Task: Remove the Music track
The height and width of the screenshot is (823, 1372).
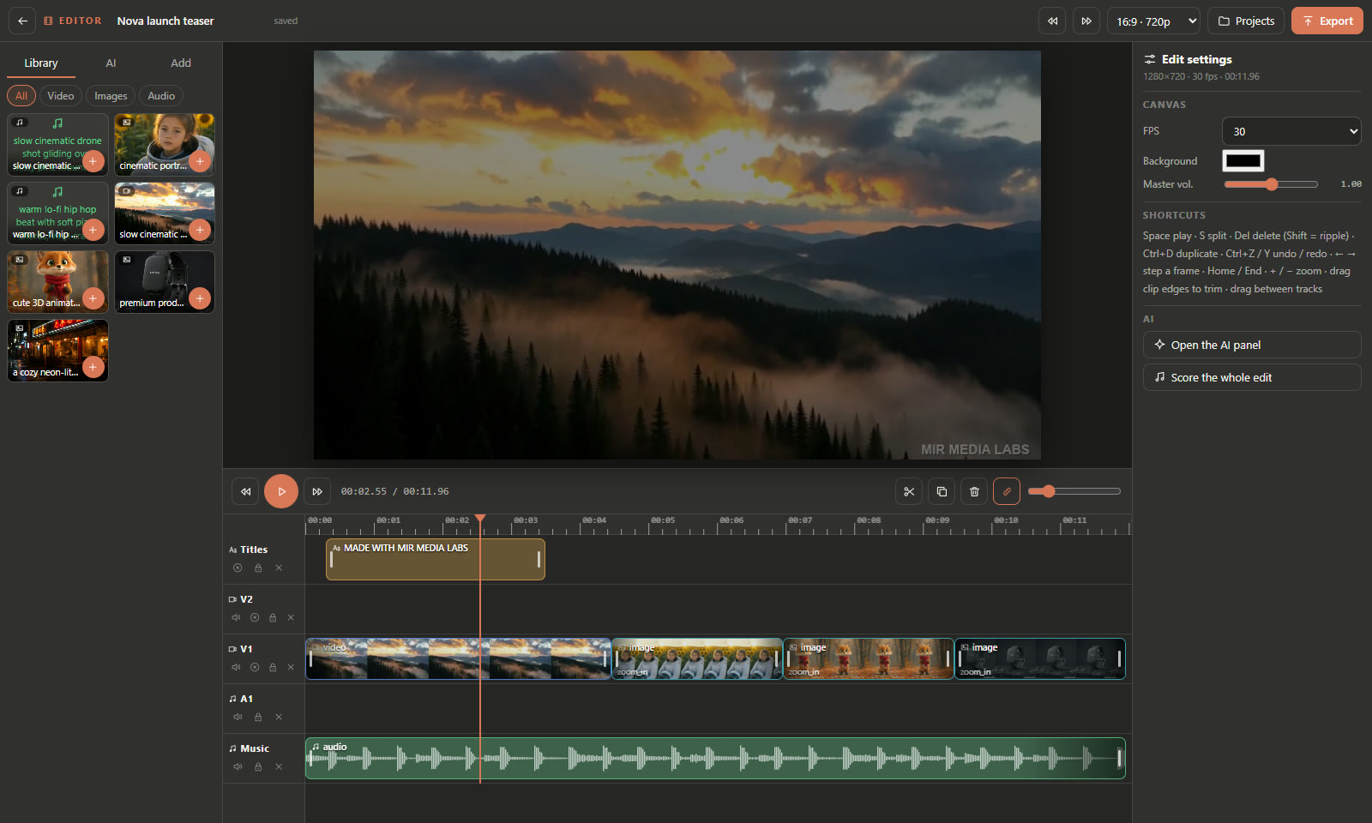Action: (x=279, y=766)
